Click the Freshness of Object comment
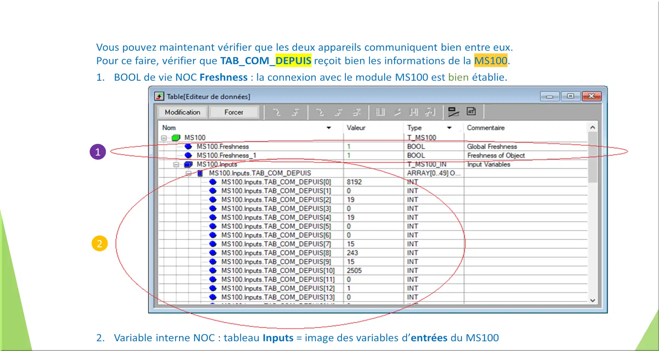The width and height of the screenshot is (659, 351). pos(496,156)
